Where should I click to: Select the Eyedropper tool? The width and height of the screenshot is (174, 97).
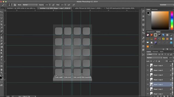[1, 28]
